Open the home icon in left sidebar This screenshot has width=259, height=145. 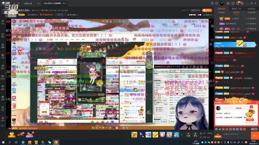pyautogui.click(x=3, y=35)
